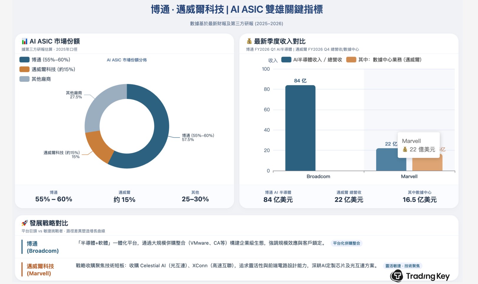Click the bar chart icon beside AI ASIC 市場份額
This screenshot has height=284, width=478.
click(x=24, y=41)
